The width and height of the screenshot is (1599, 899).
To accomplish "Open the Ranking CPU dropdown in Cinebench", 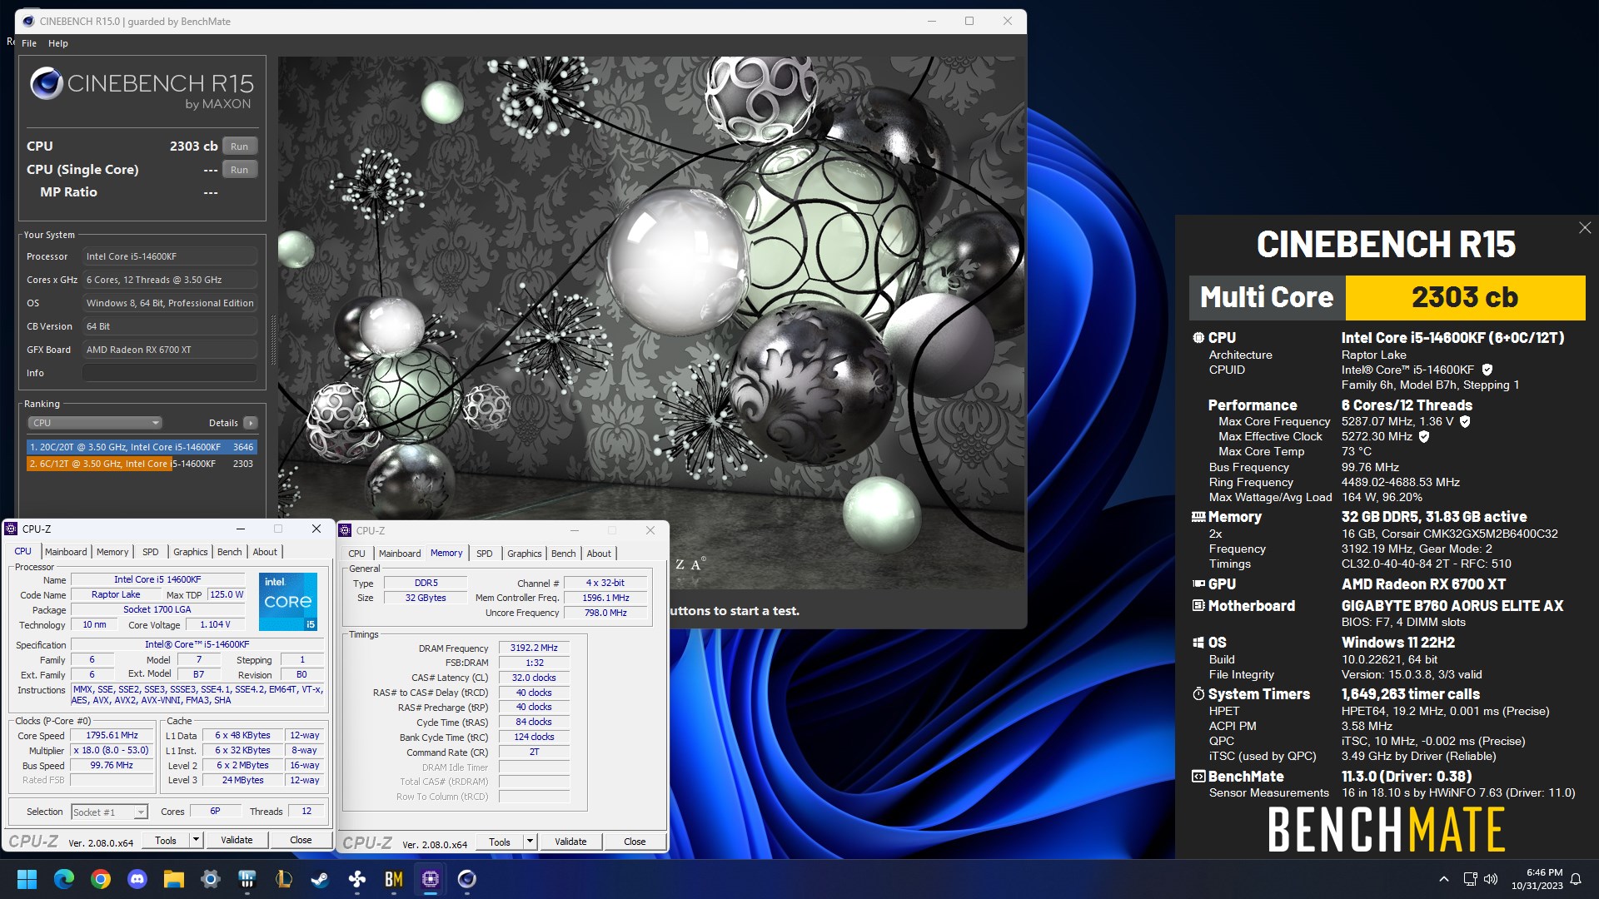I will (x=95, y=423).
